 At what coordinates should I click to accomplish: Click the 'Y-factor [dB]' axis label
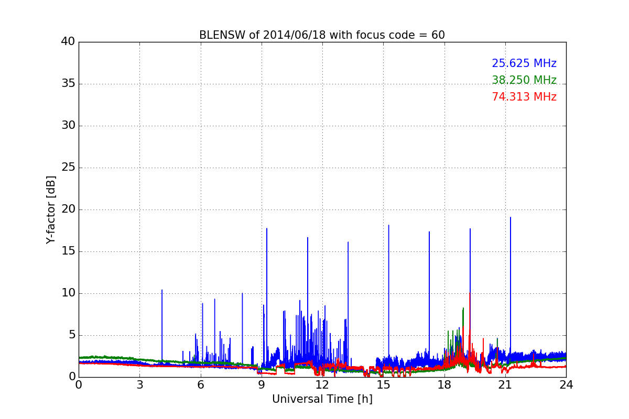(x=51, y=210)
